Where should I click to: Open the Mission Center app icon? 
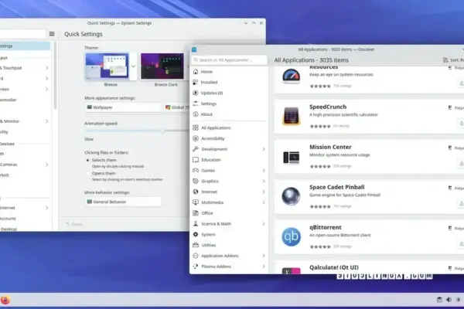pyautogui.click(x=291, y=157)
